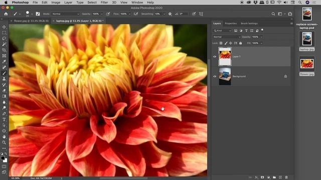Click the Share document icon
The image size is (321, 180).
[290, 14]
